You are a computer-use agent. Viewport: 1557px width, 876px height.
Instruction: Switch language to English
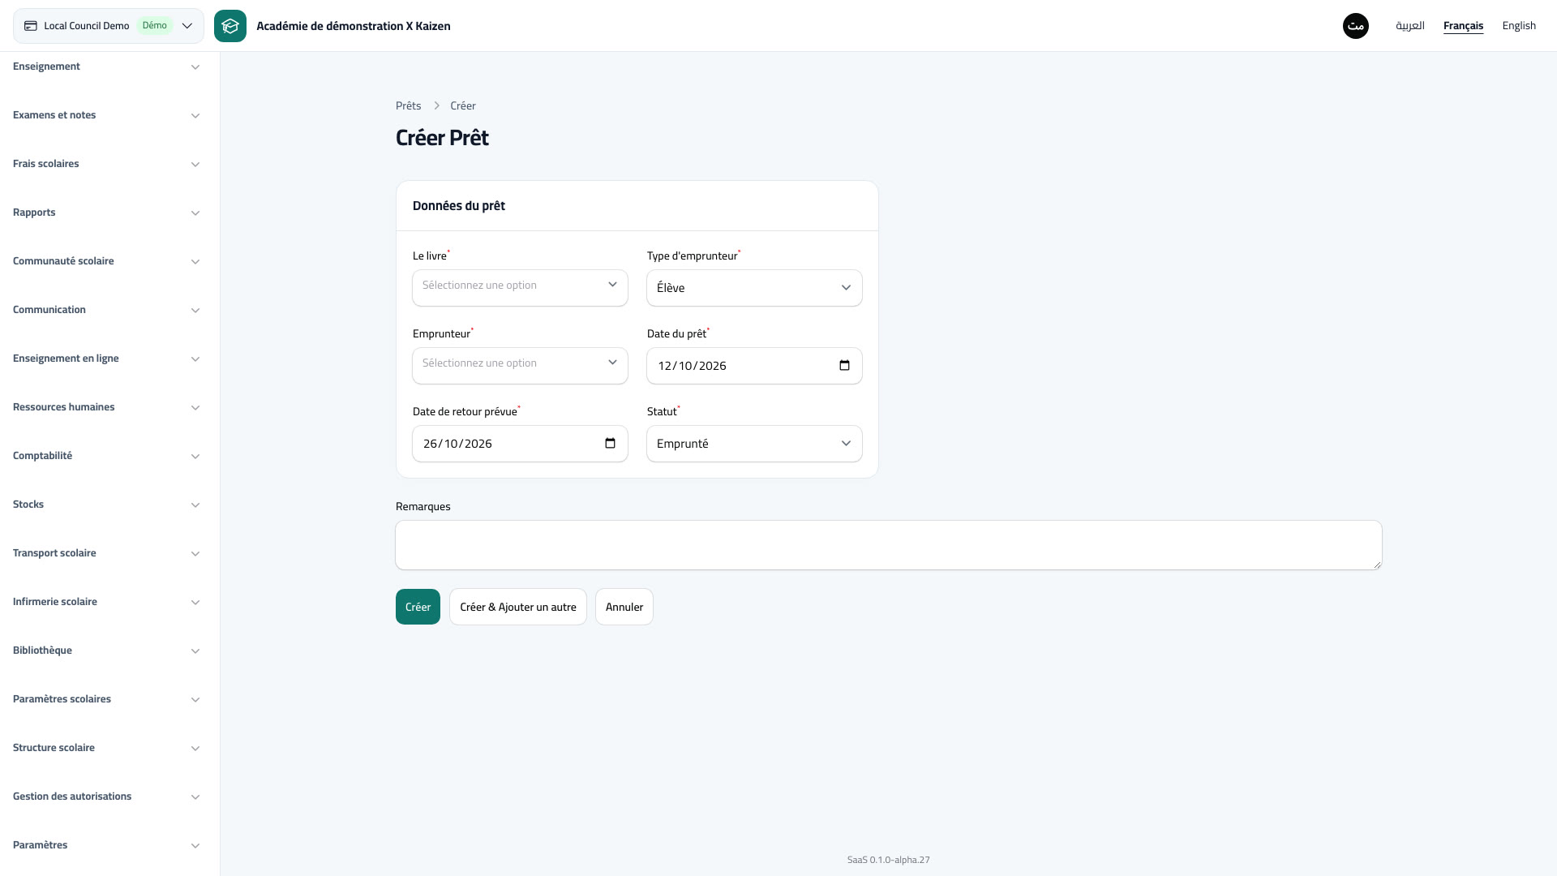coord(1519,26)
